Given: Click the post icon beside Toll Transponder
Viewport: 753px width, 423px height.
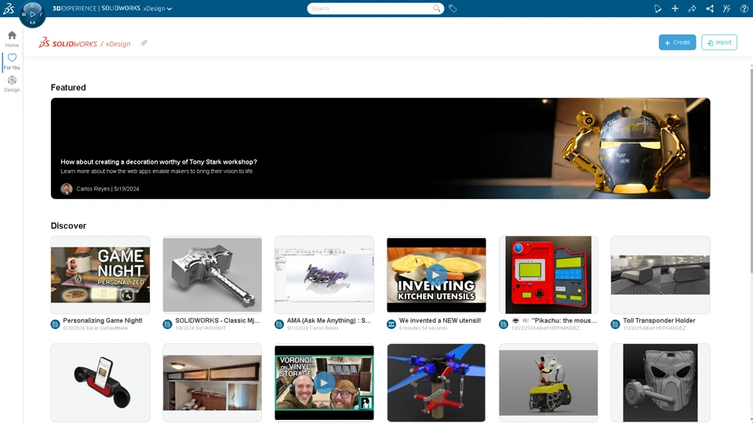Looking at the screenshot, I should (615, 324).
